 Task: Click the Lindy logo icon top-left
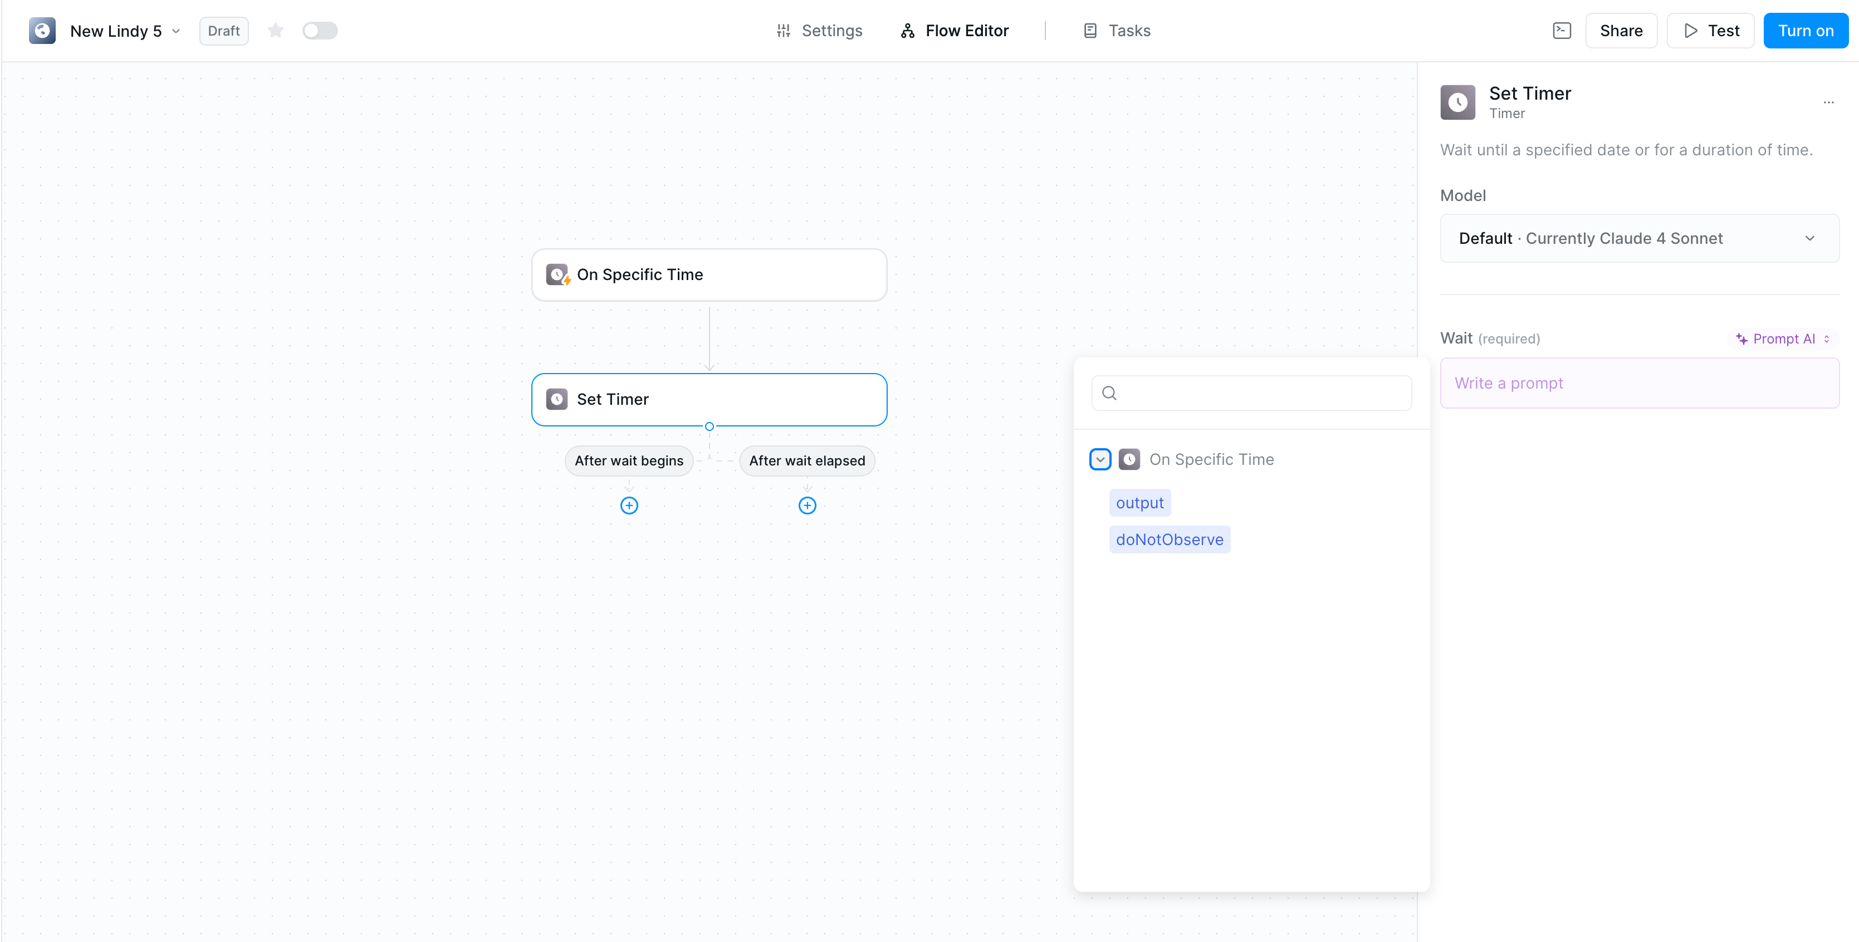point(42,30)
